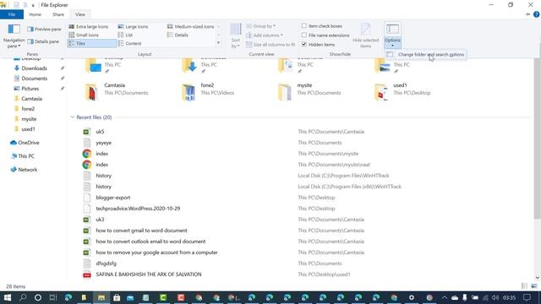Open Mail app from taskbar
Viewport: 541px width, 304px height.
130,297
